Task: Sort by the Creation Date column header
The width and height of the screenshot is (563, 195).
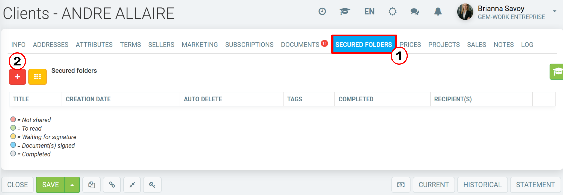Action: click(x=88, y=99)
